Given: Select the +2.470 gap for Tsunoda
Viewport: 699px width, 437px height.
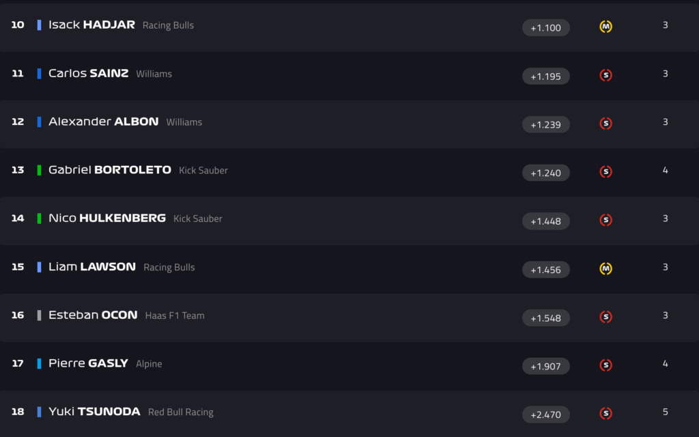Looking at the screenshot, I should click(x=545, y=414).
